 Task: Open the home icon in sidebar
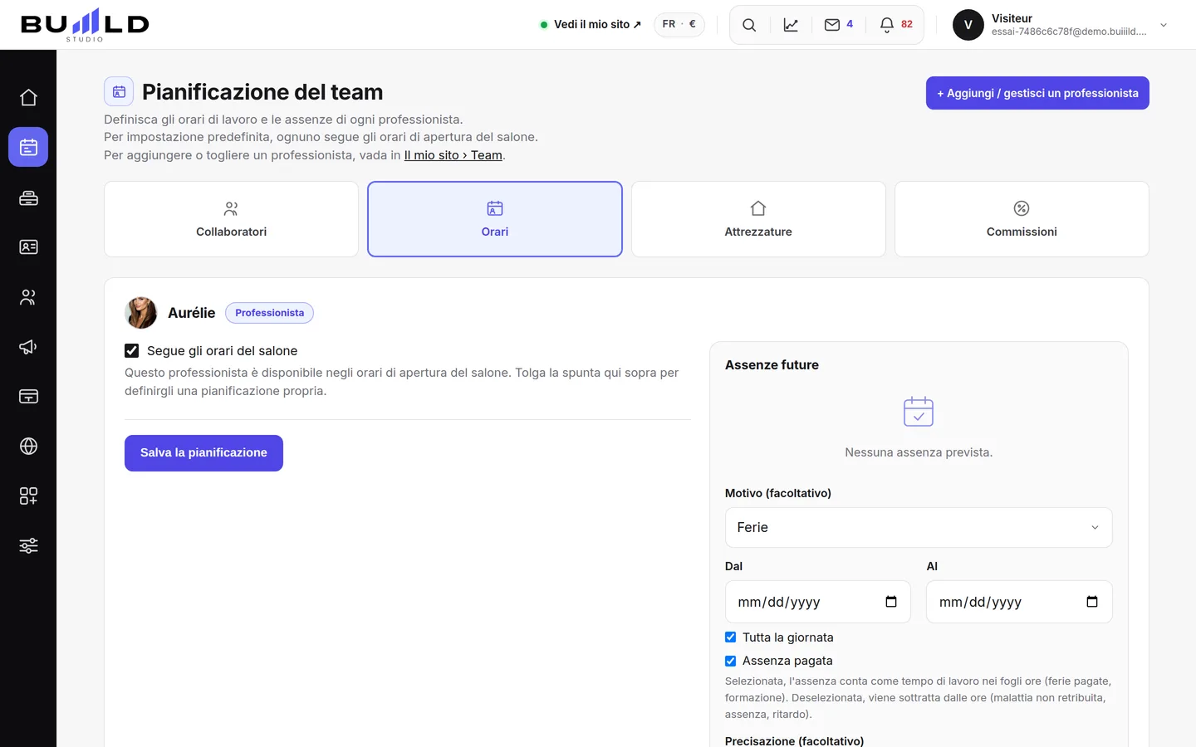click(x=28, y=97)
